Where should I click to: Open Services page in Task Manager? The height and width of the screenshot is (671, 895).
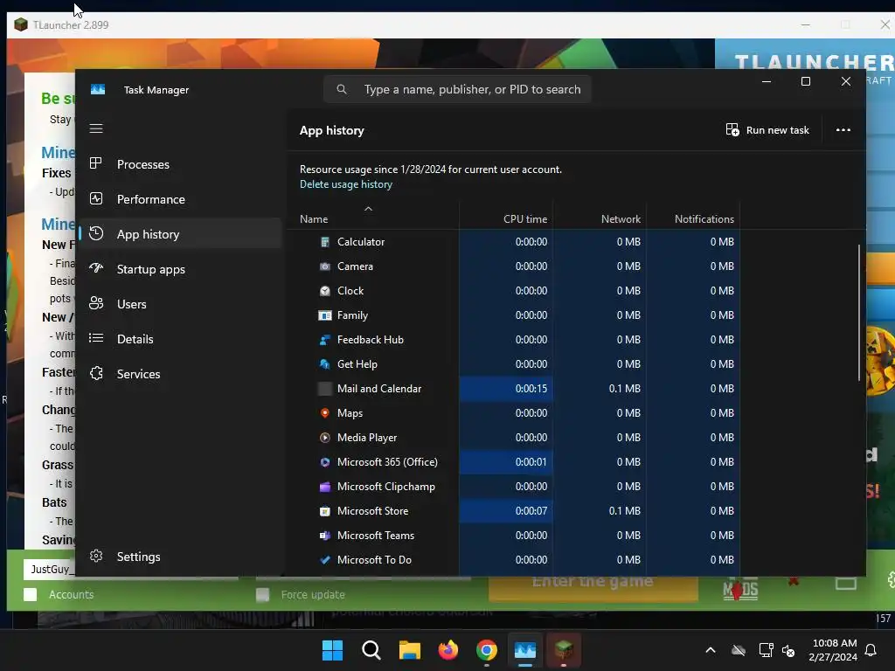pos(180,374)
